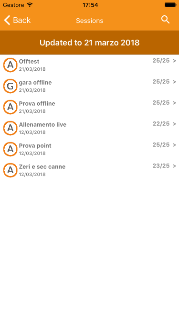Tap the Wi-Fi icon in status bar

[30, 5]
